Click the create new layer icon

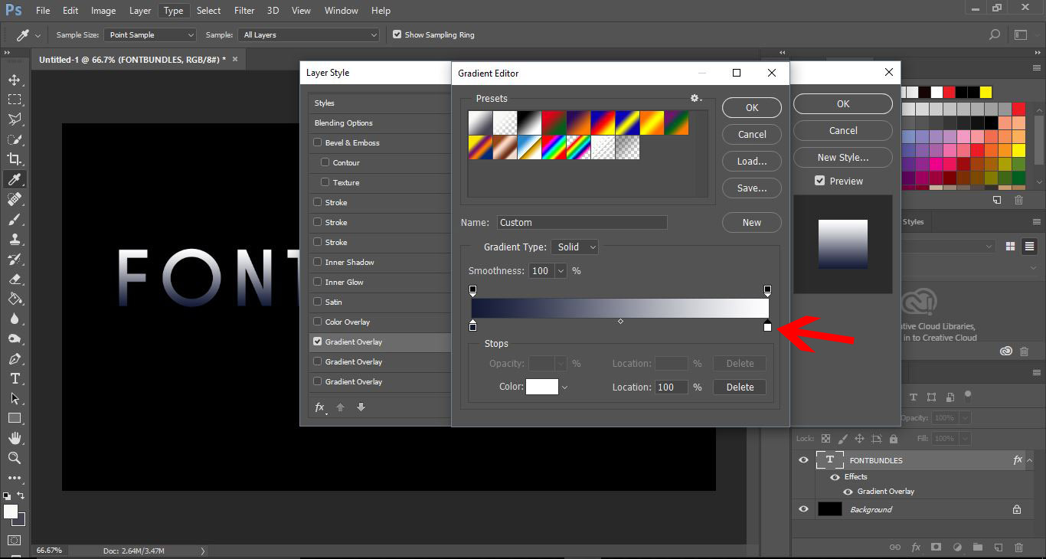pyautogui.click(x=998, y=548)
